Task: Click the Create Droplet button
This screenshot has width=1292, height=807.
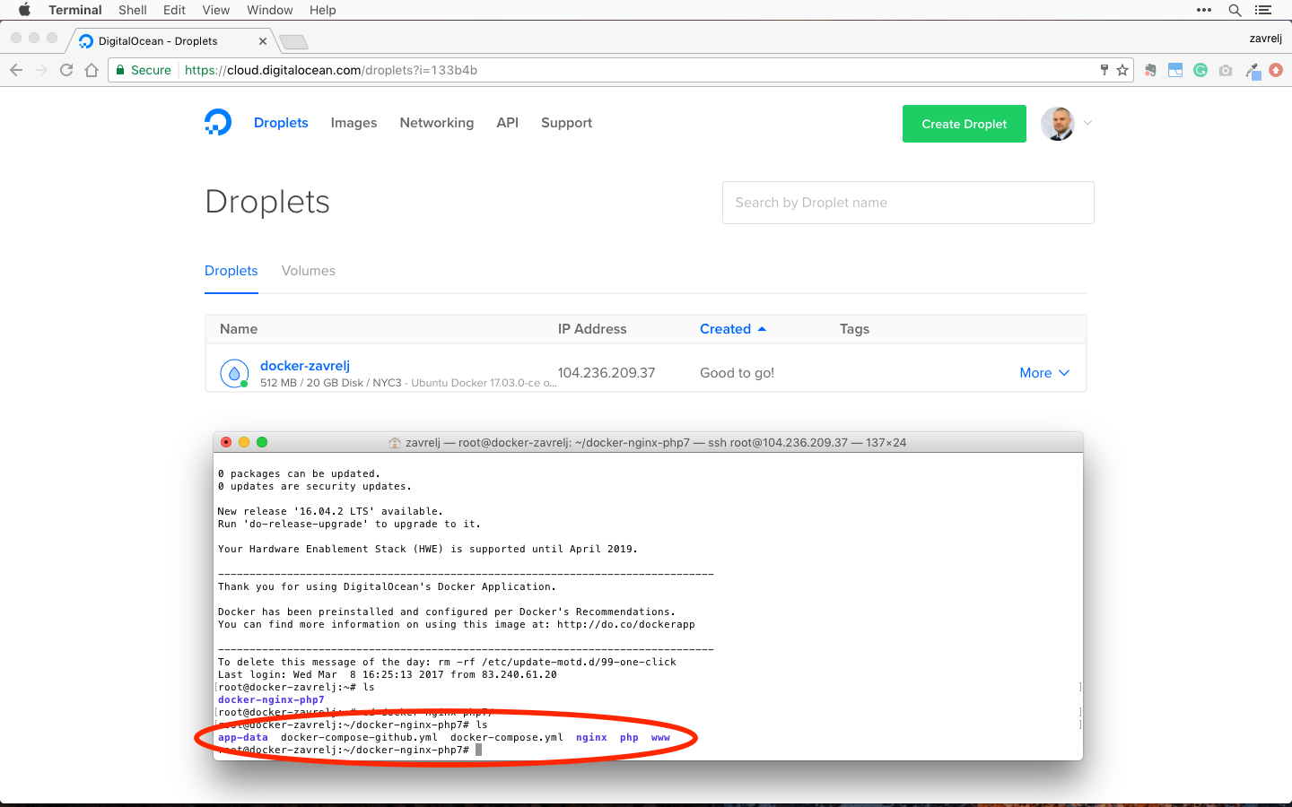Action: 965,124
